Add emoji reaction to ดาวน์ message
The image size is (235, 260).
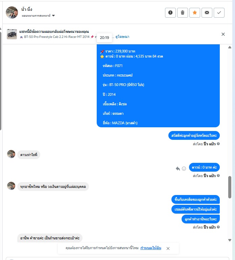(x=184, y=169)
